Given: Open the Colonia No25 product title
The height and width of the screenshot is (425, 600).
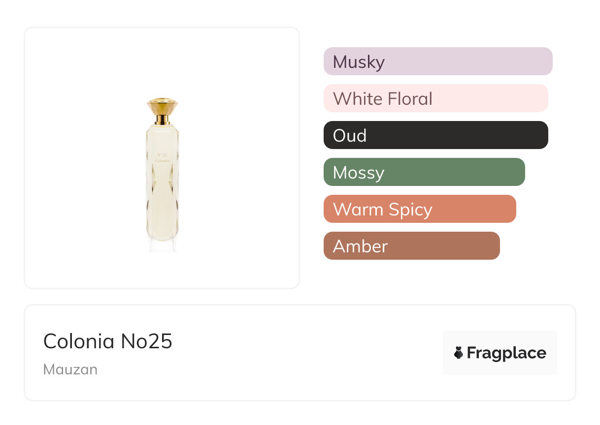Looking at the screenshot, I should [x=107, y=341].
